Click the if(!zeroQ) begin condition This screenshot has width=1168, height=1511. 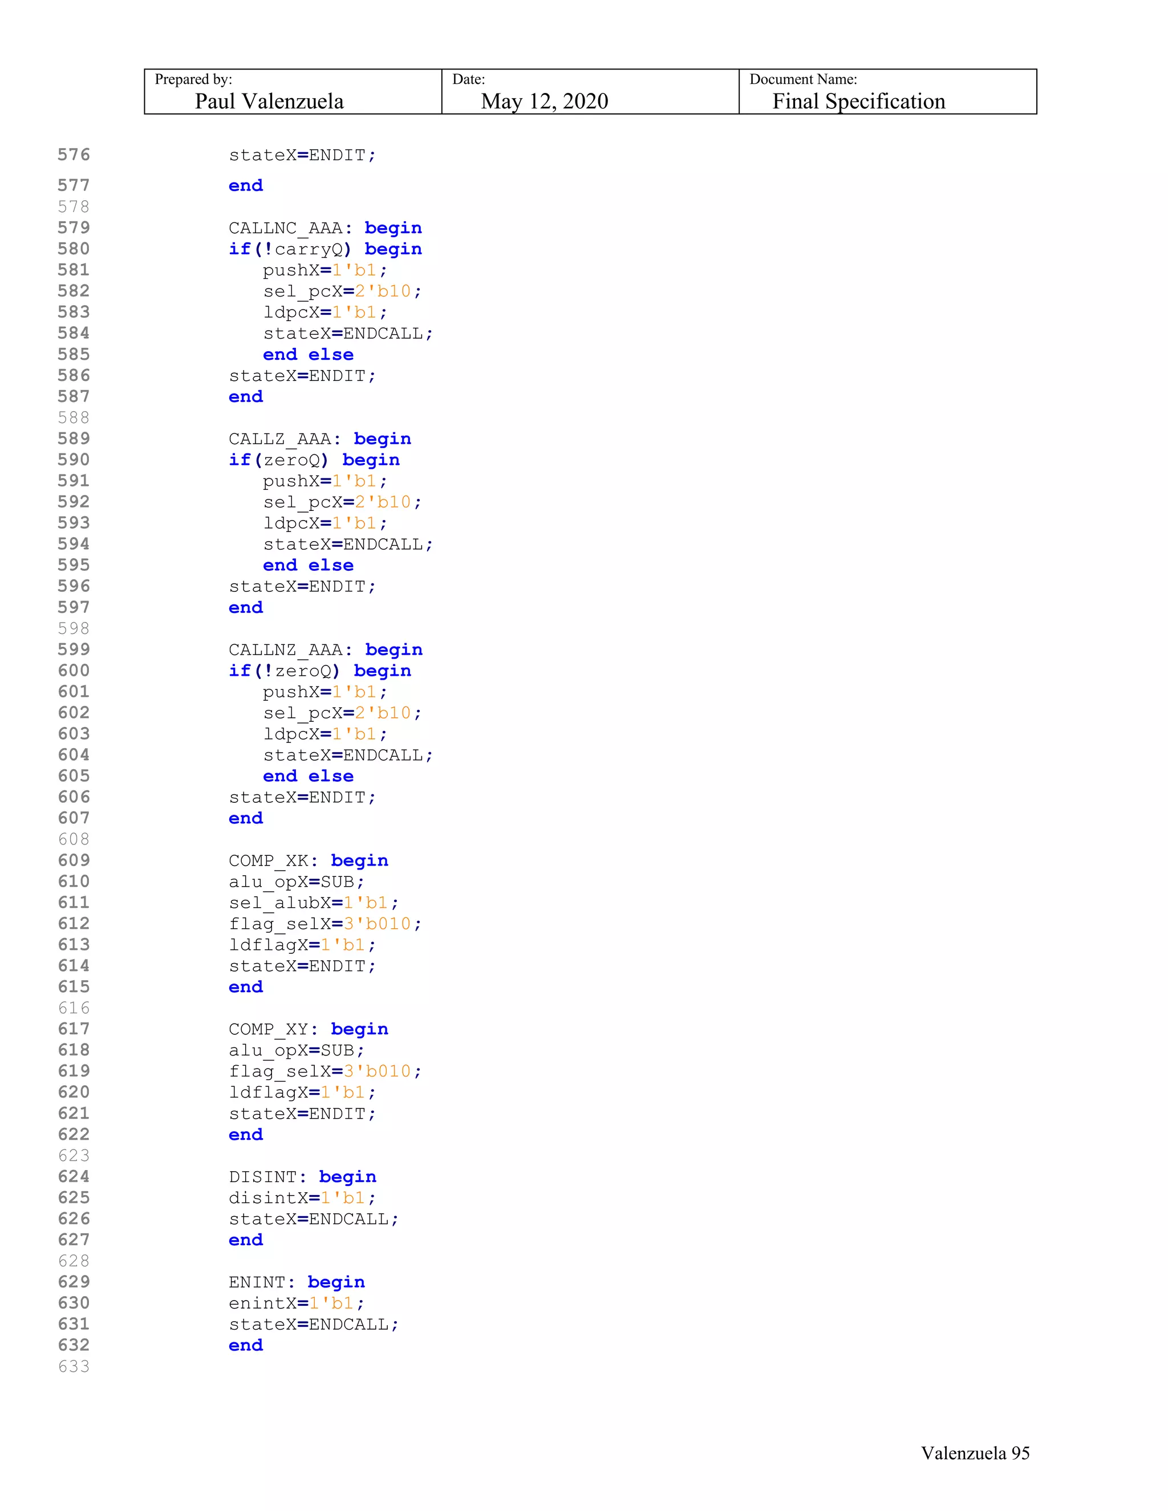point(320,671)
